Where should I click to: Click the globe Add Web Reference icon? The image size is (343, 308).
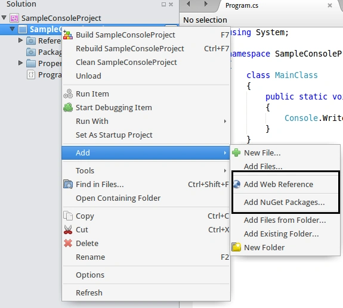pyautogui.click(x=236, y=184)
